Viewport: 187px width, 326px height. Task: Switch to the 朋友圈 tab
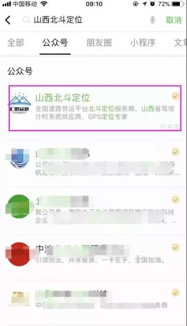[x=99, y=42]
